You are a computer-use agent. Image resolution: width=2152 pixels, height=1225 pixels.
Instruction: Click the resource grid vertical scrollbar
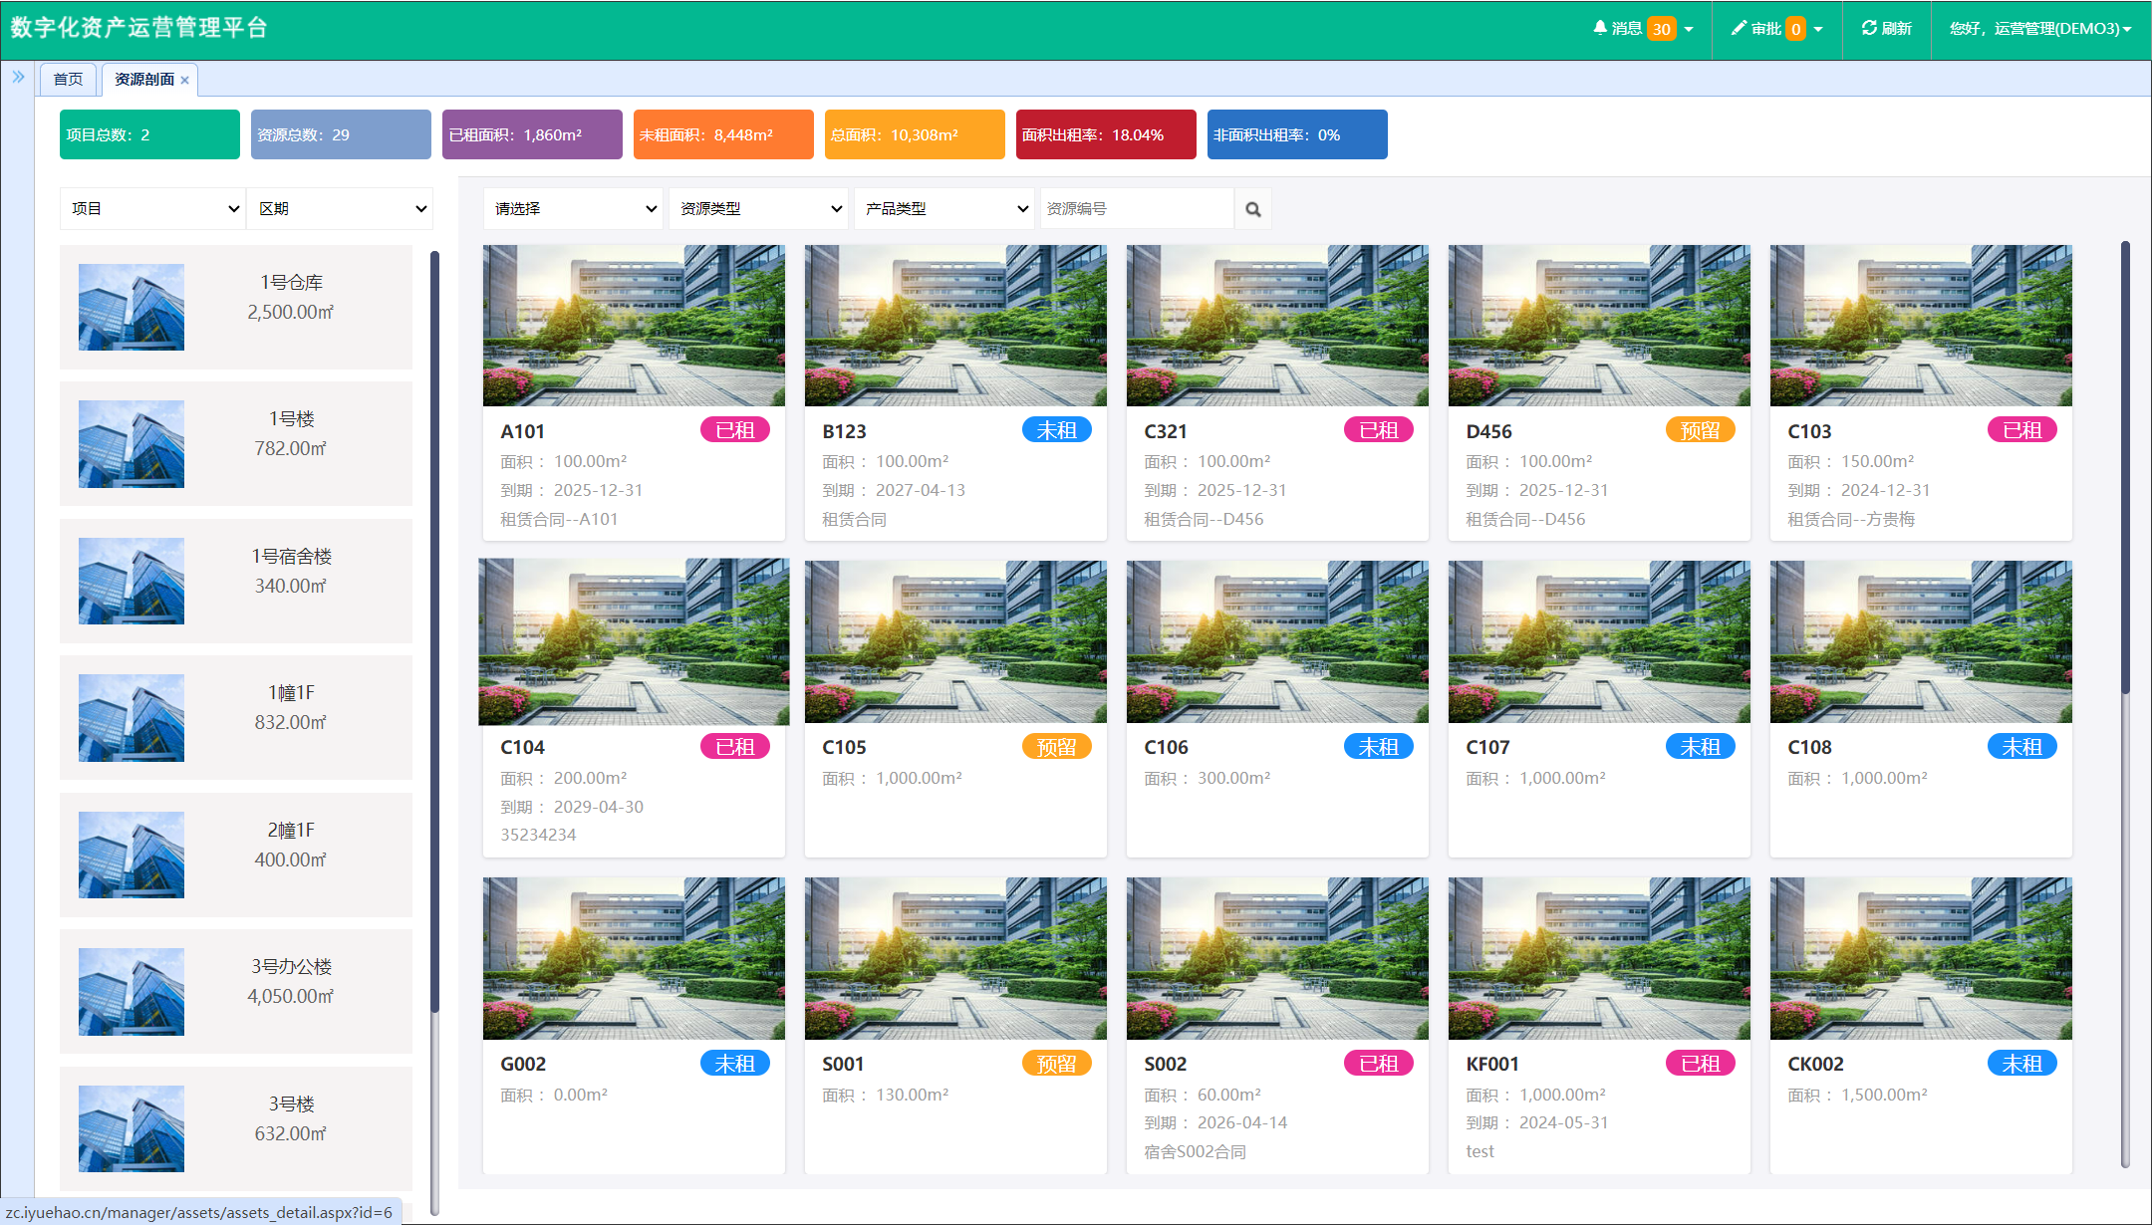(x=2125, y=468)
